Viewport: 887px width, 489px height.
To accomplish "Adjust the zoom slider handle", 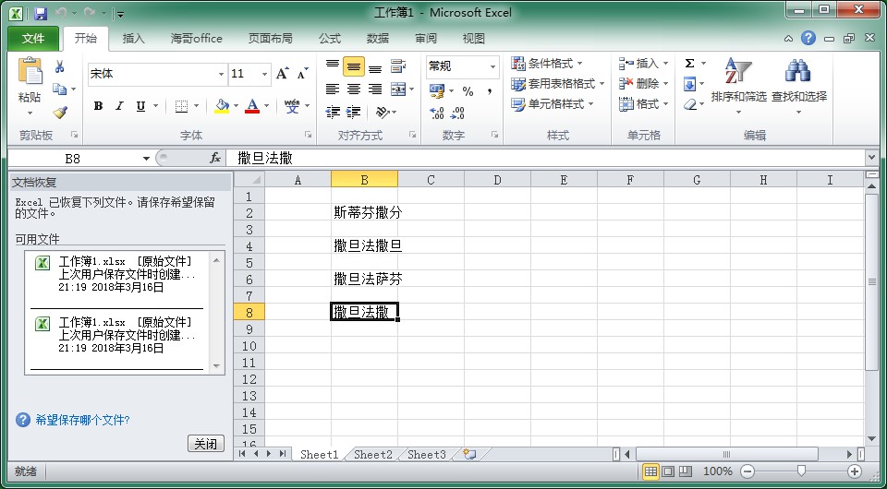I will [801, 471].
